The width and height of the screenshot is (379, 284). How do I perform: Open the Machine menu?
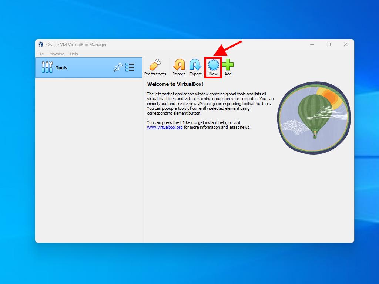(57, 54)
